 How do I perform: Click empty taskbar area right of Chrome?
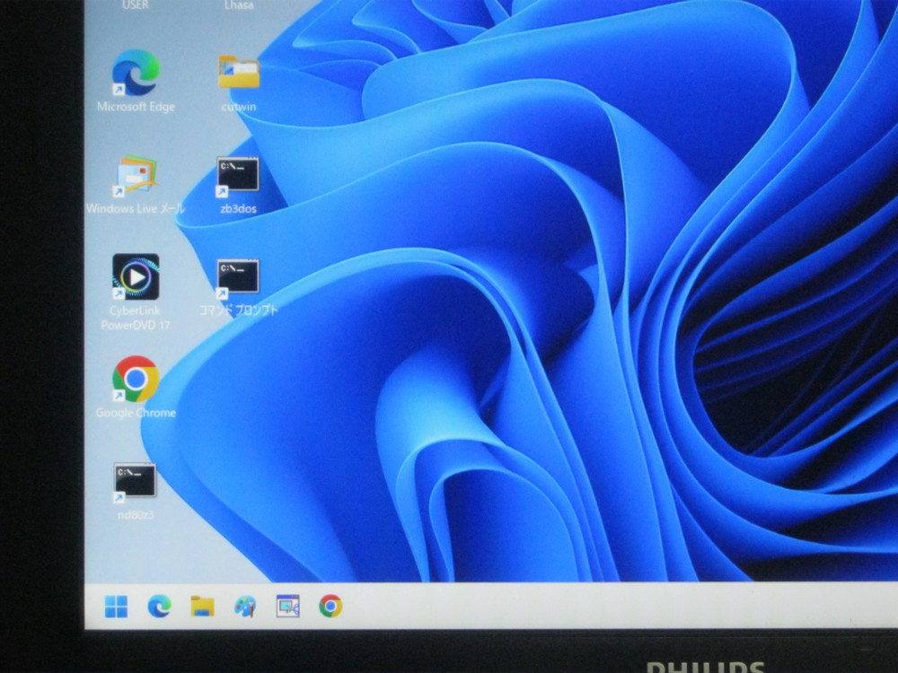[x=584, y=607]
